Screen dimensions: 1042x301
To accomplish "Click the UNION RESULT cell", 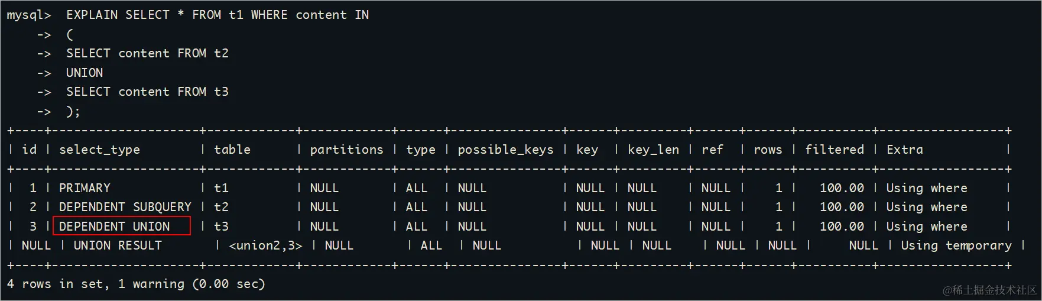I will 118,245.
